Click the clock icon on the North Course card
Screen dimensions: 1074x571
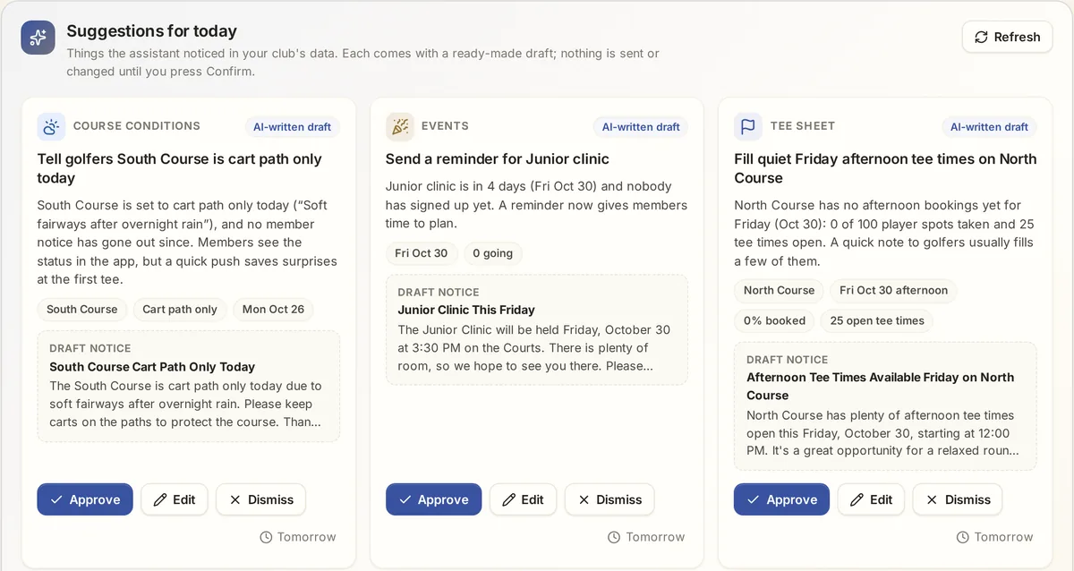pyautogui.click(x=963, y=537)
